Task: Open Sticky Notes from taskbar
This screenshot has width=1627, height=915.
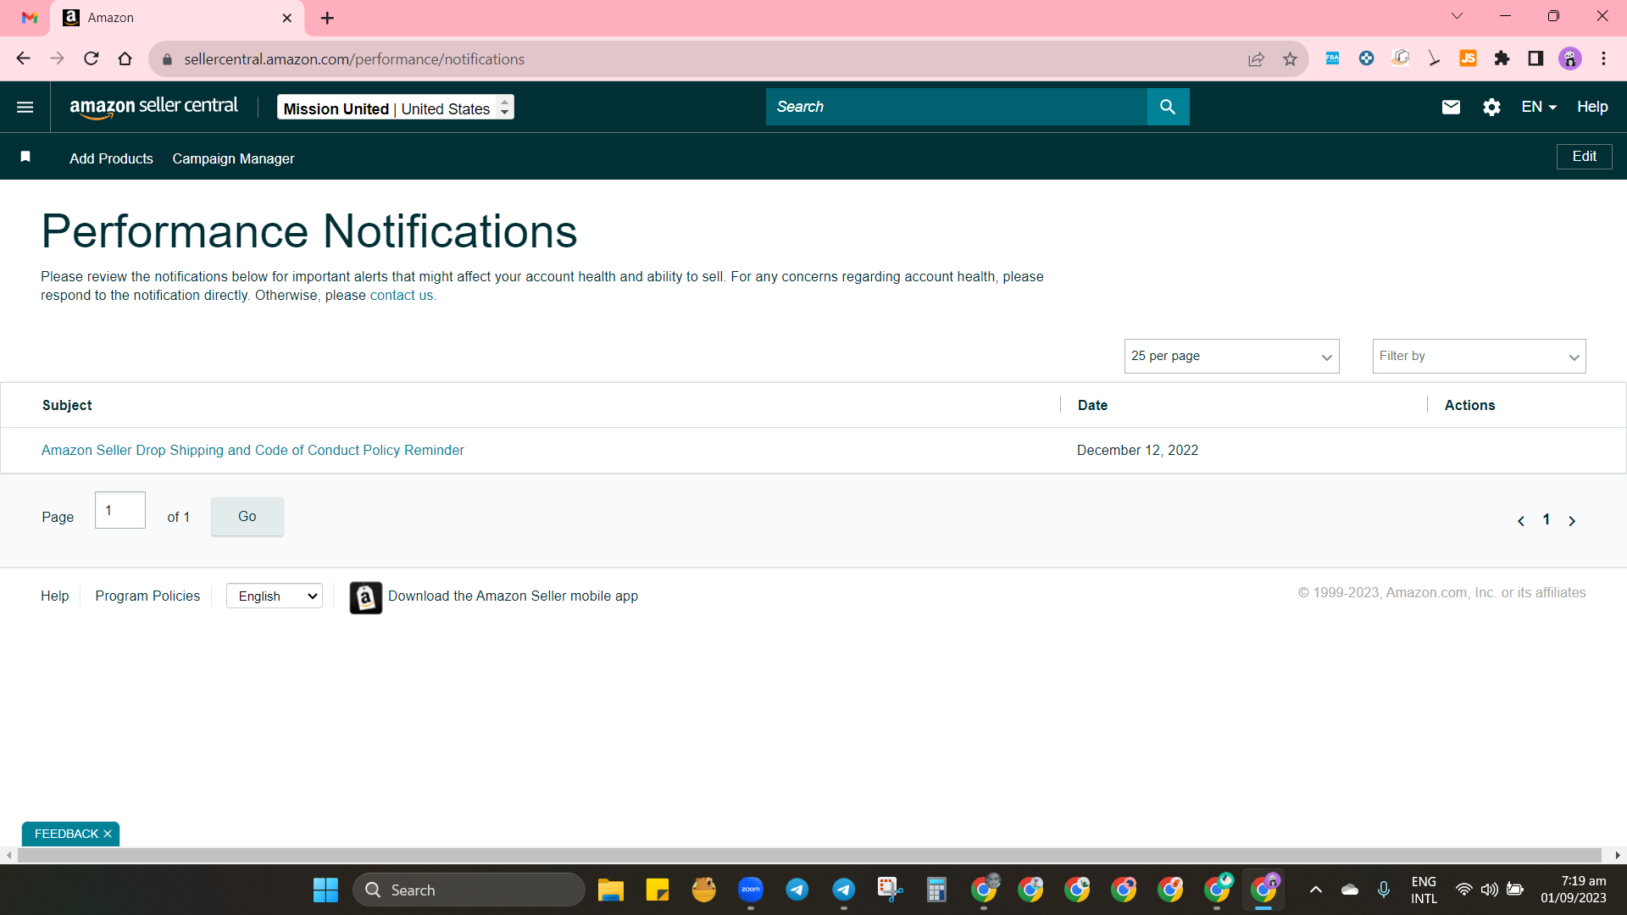Action: (x=658, y=890)
